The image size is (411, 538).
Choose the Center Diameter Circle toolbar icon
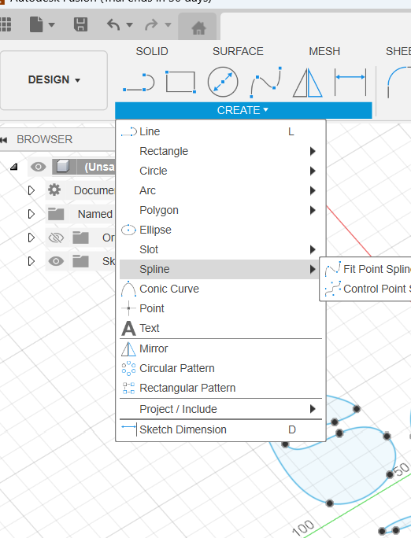coord(223,82)
